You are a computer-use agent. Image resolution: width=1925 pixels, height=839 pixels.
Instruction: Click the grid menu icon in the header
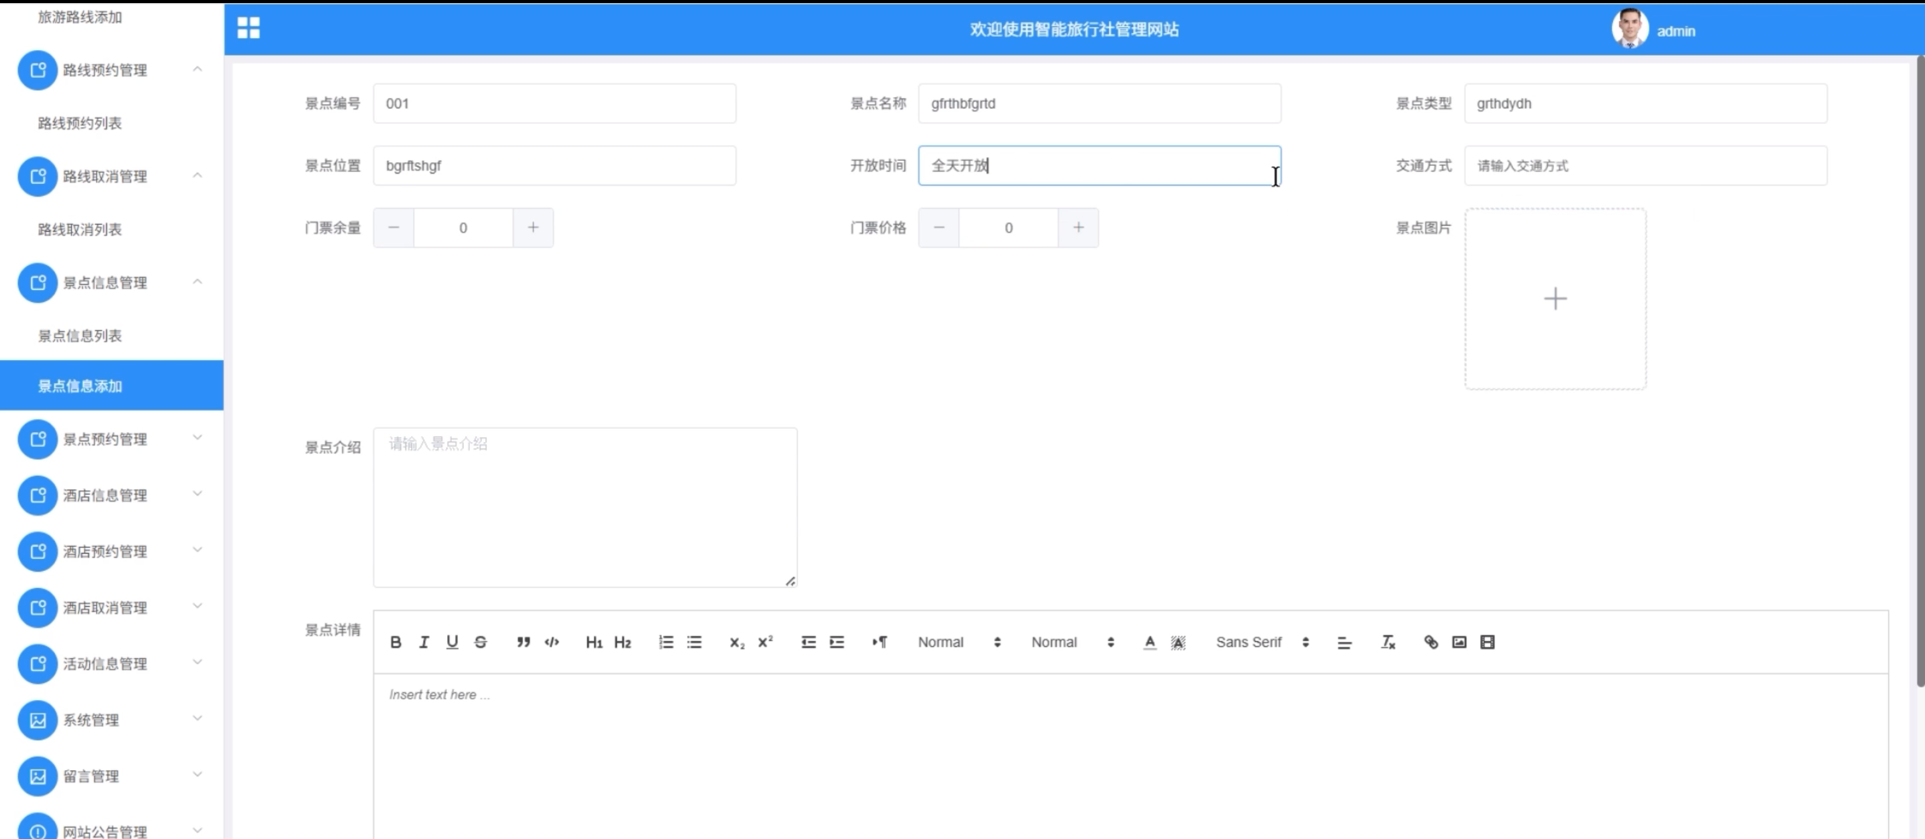click(x=248, y=28)
